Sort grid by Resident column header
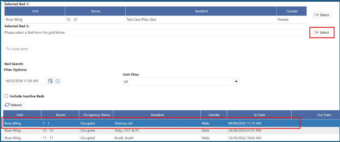Screen dimensions: 340x142 [157, 115]
